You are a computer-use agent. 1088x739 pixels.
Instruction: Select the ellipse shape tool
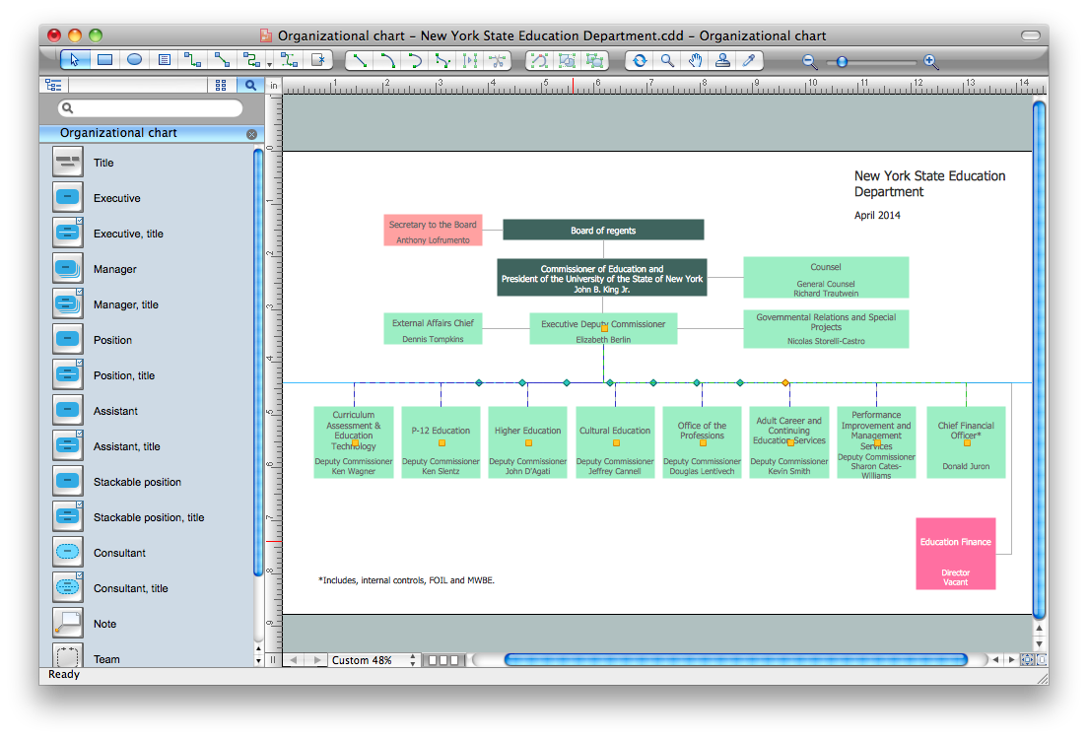pyautogui.click(x=134, y=60)
